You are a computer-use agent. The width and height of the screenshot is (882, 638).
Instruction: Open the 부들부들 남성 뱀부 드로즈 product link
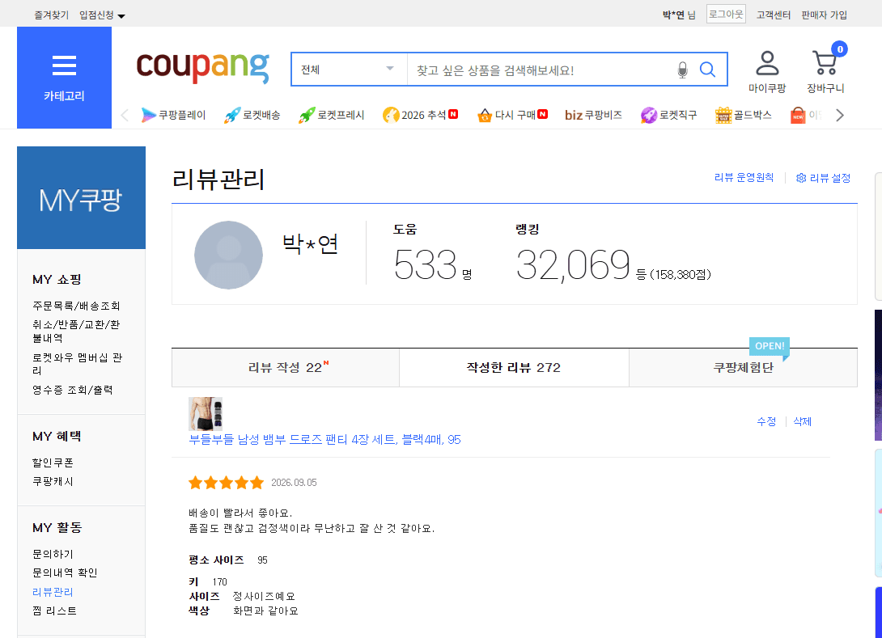(324, 440)
